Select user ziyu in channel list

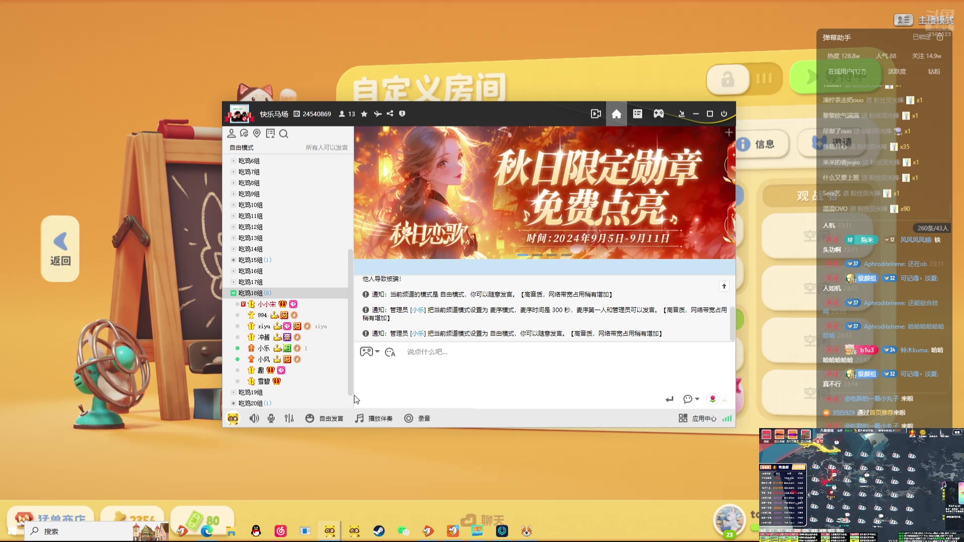click(264, 326)
